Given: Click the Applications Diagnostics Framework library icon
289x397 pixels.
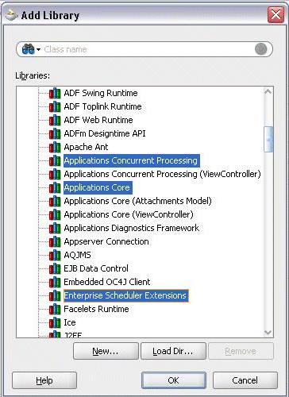Looking at the screenshot, I should point(55,228).
